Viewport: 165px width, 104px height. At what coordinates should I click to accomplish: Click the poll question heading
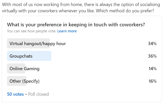point(76,25)
